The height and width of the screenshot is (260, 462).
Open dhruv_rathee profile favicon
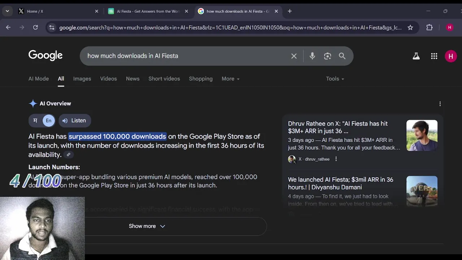click(x=292, y=159)
